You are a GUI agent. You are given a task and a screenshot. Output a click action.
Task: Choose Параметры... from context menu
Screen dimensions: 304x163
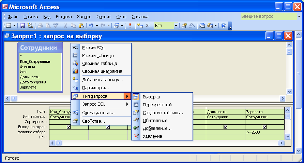pyautogui.click(x=101, y=88)
